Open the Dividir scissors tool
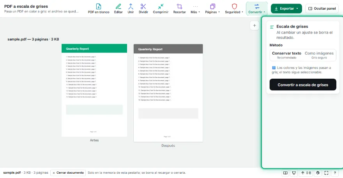The height and width of the screenshot is (178, 343). [x=143, y=9]
